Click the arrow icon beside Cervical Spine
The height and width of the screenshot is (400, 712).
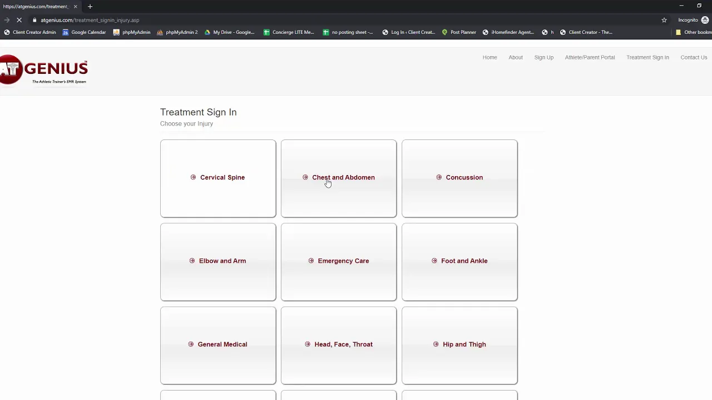click(x=193, y=177)
